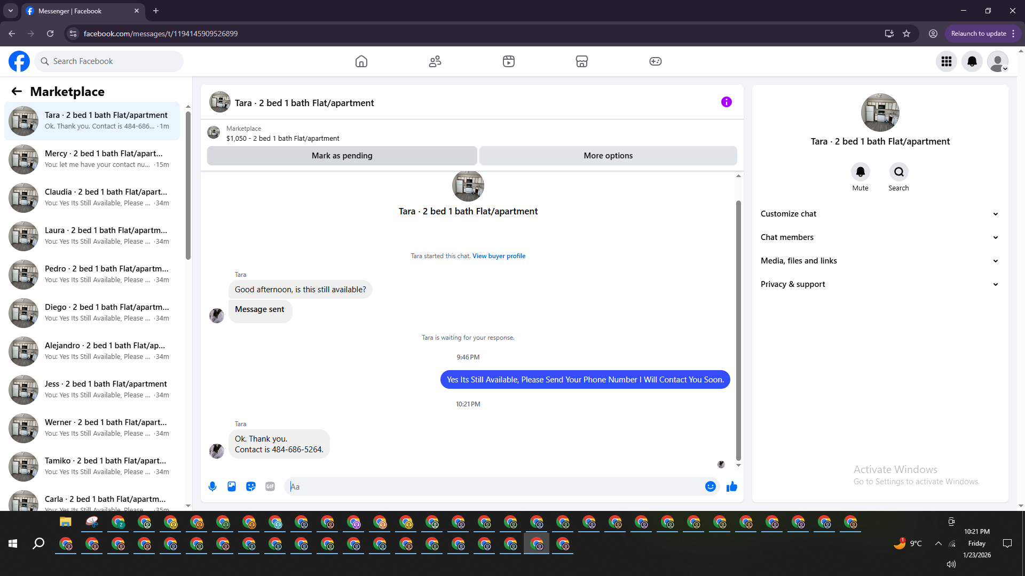
Task: Open the View buyer profile link
Action: 499,256
